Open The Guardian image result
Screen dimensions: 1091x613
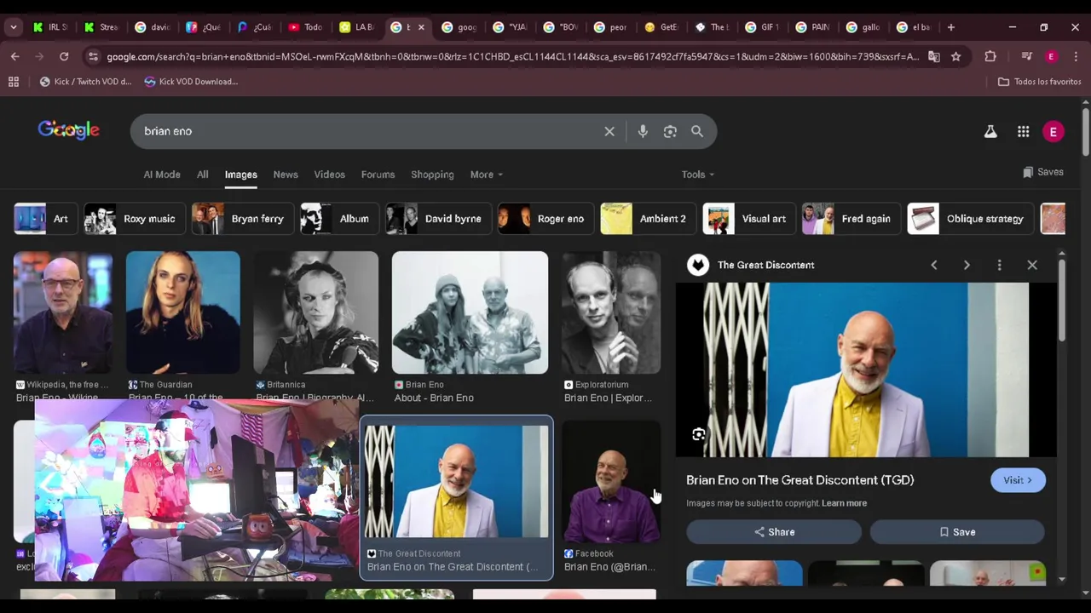[x=183, y=312]
